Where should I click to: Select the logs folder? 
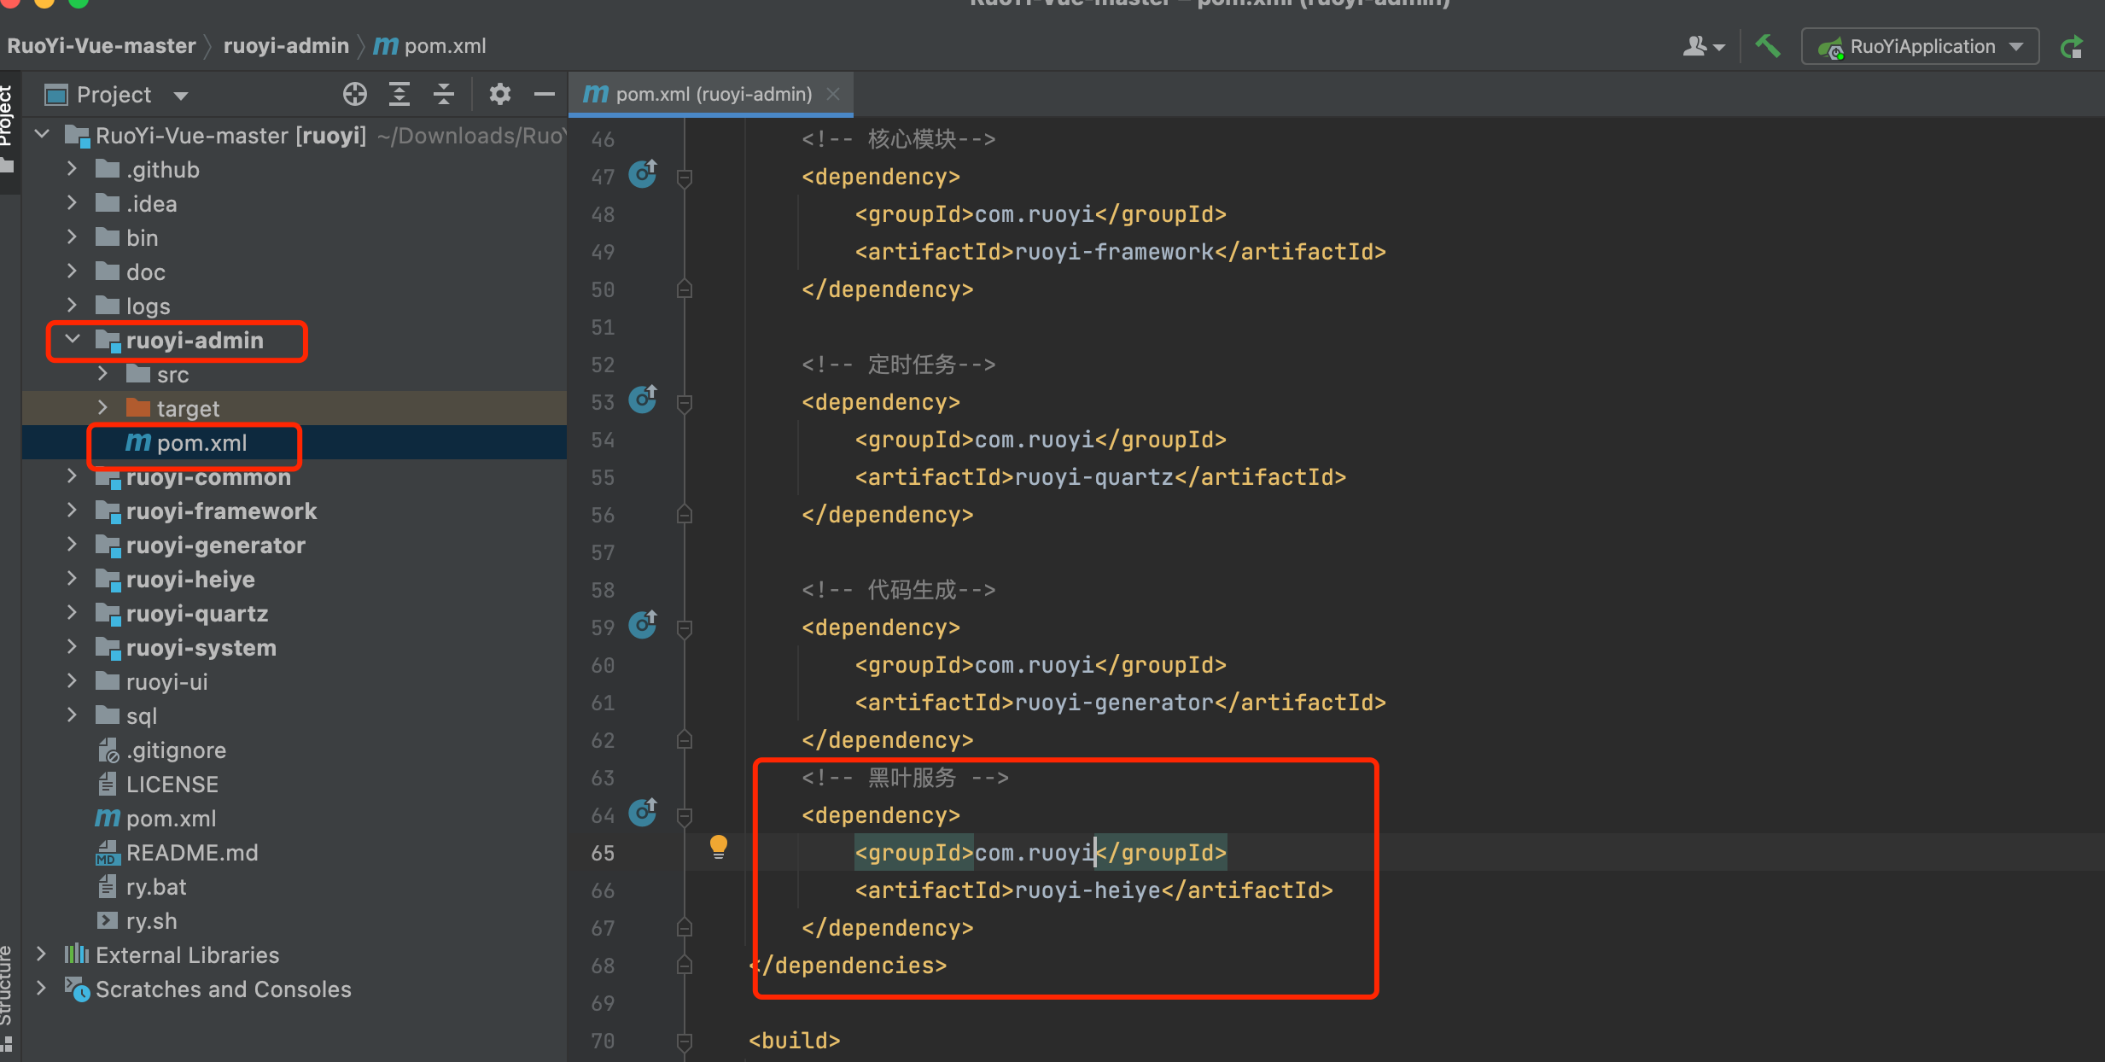[148, 306]
